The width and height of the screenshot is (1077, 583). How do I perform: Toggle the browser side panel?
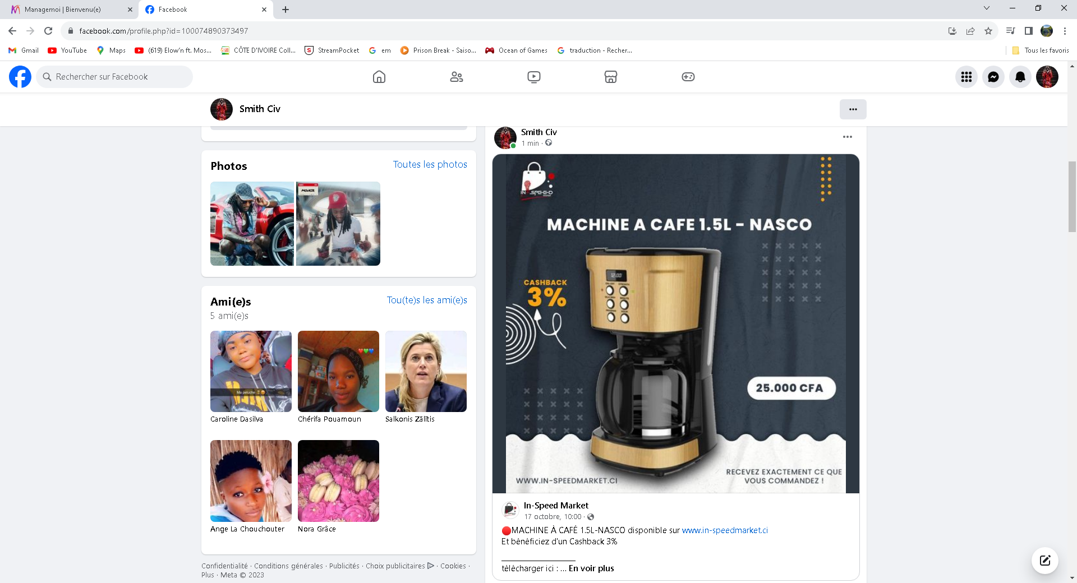click(x=1029, y=31)
